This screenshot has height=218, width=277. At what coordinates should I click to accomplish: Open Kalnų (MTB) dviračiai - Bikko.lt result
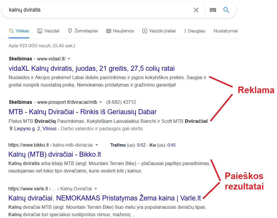[x=55, y=155]
